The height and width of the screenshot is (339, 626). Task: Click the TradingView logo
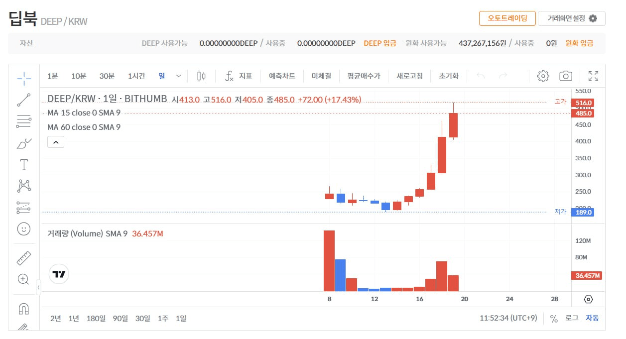pyautogui.click(x=59, y=274)
